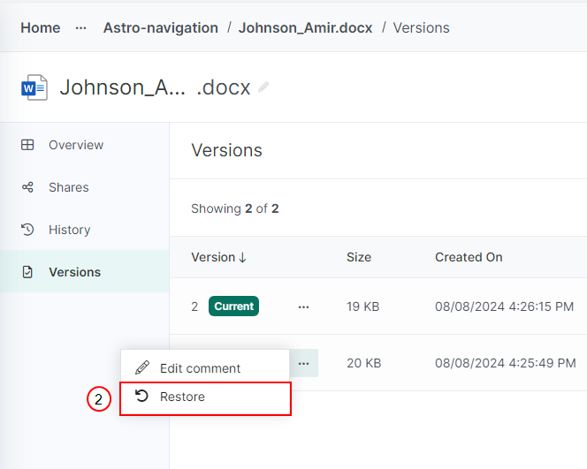Open the Shares tab
The height and width of the screenshot is (469, 587).
coord(68,187)
